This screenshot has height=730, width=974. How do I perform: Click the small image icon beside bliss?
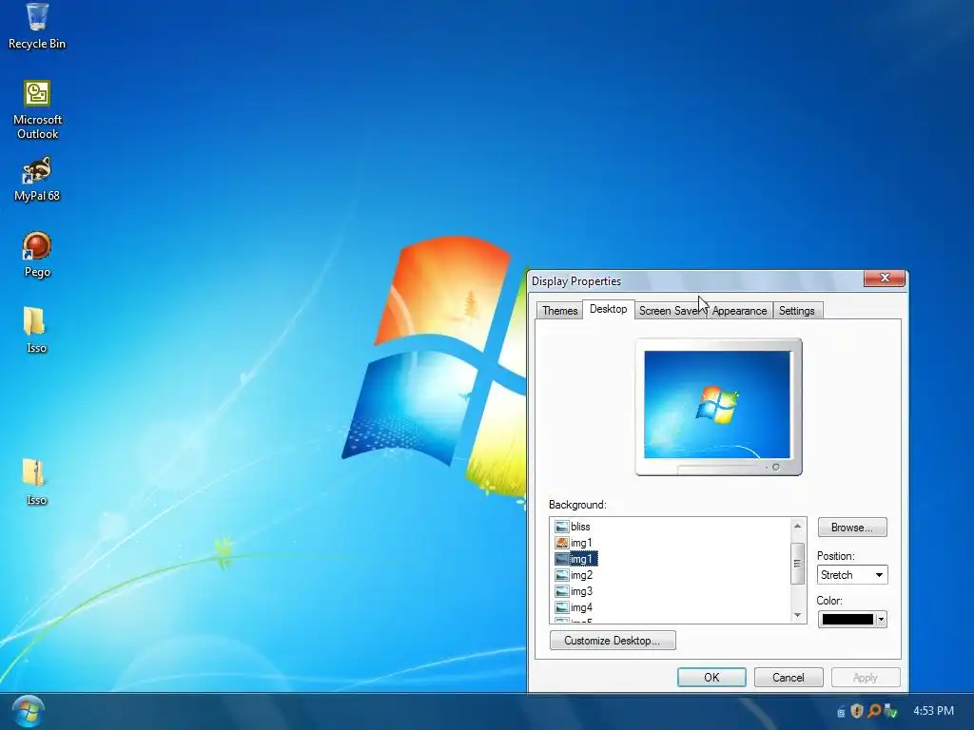click(561, 527)
